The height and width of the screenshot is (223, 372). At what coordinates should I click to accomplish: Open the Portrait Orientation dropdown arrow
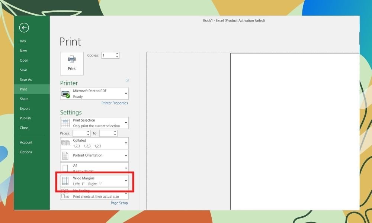tap(126, 155)
